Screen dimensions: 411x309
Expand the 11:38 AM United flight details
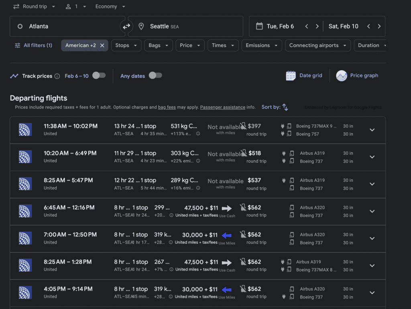[x=372, y=130]
